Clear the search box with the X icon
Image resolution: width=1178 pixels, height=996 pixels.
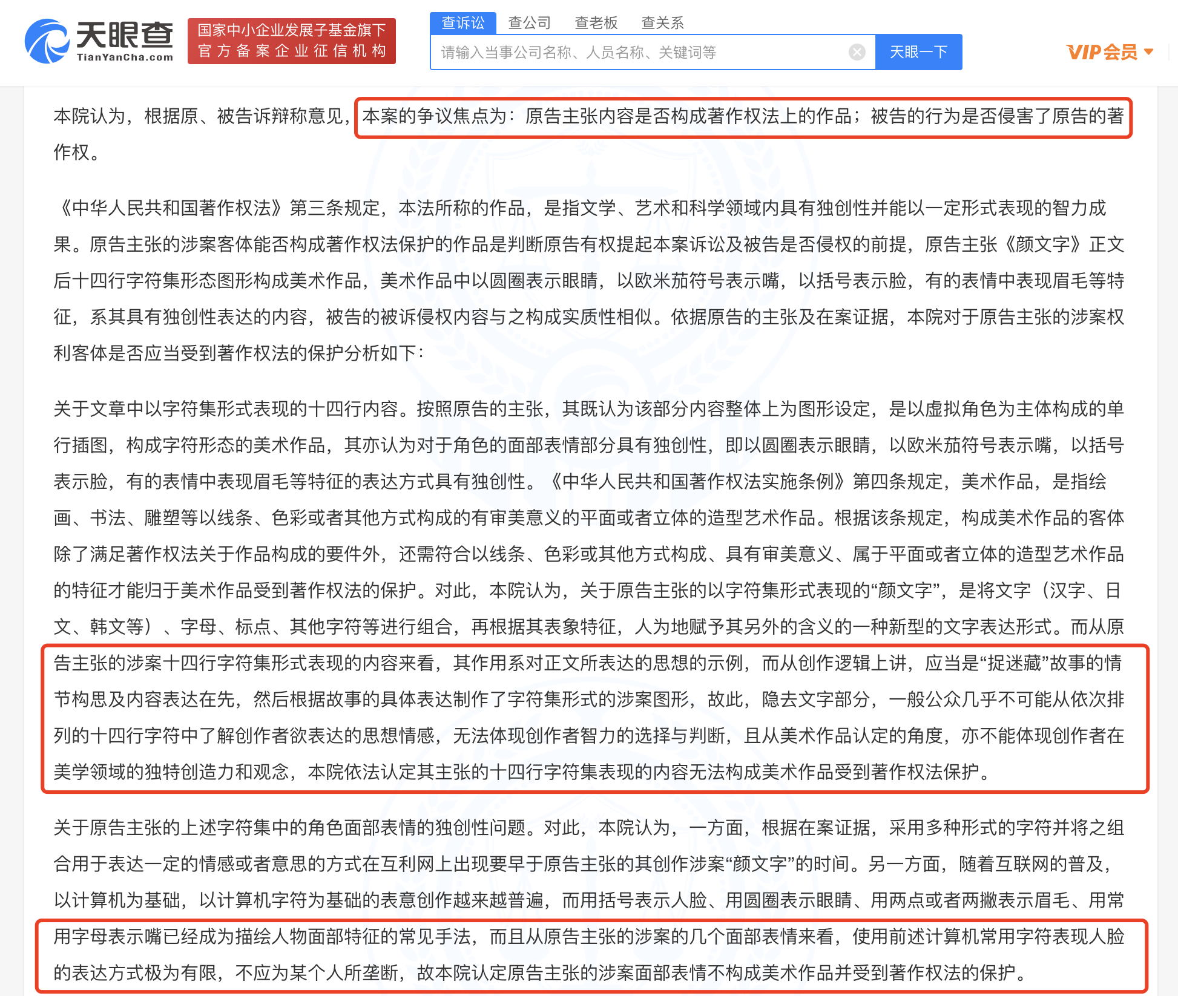857,53
